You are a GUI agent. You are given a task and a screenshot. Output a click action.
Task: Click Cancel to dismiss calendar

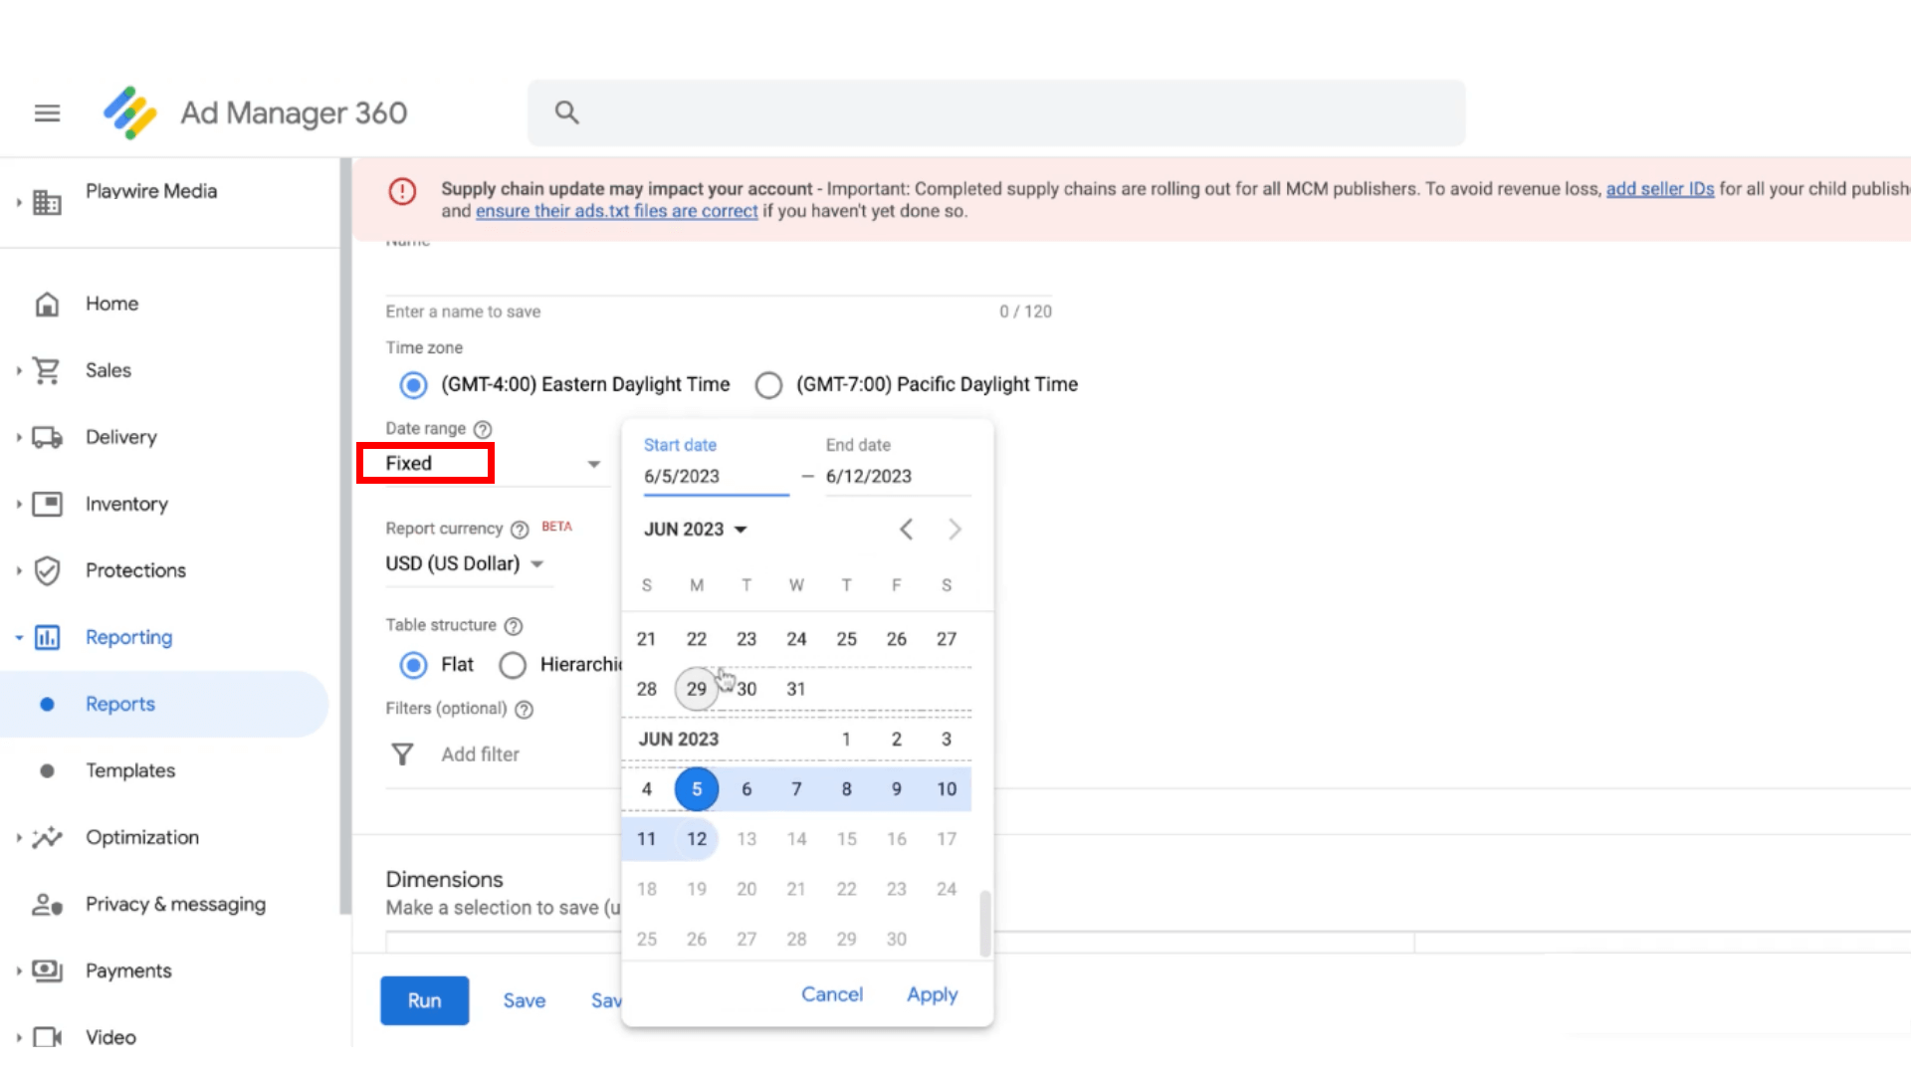click(831, 993)
